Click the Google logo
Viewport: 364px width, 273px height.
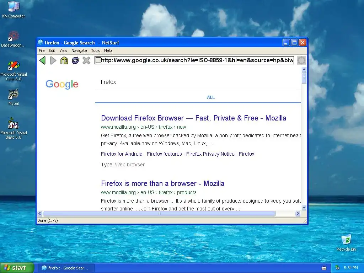(62, 84)
